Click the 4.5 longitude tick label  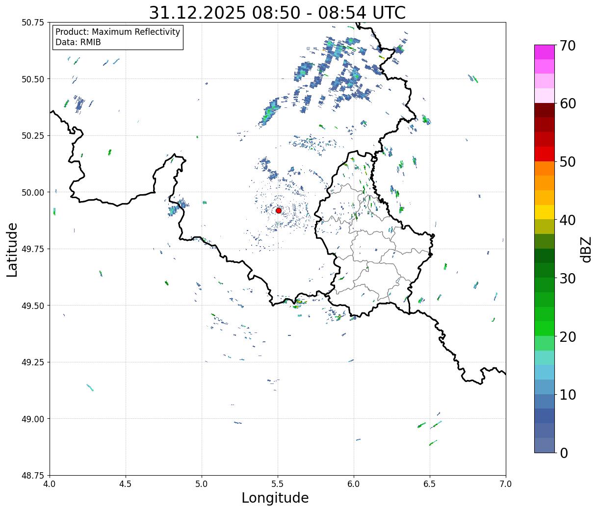point(126,484)
